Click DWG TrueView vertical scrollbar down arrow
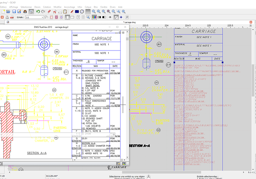This screenshot has height=179, width=256. pyautogui.click(x=127, y=157)
